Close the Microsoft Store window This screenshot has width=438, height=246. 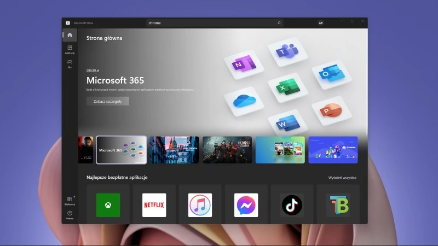362,21
